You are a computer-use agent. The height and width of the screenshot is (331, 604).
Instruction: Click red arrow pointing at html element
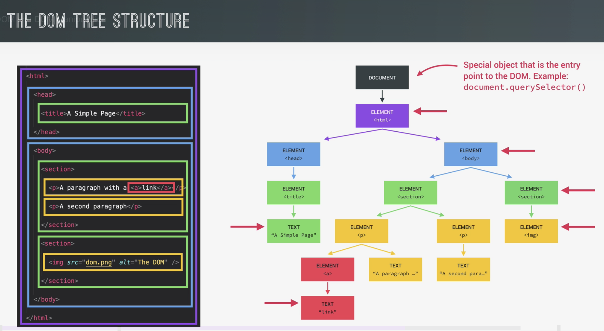pyautogui.click(x=431, y=111)
